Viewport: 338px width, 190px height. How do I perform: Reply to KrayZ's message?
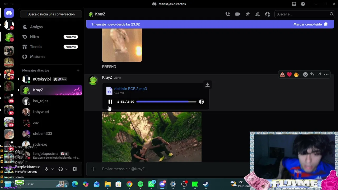coord(312,75)
